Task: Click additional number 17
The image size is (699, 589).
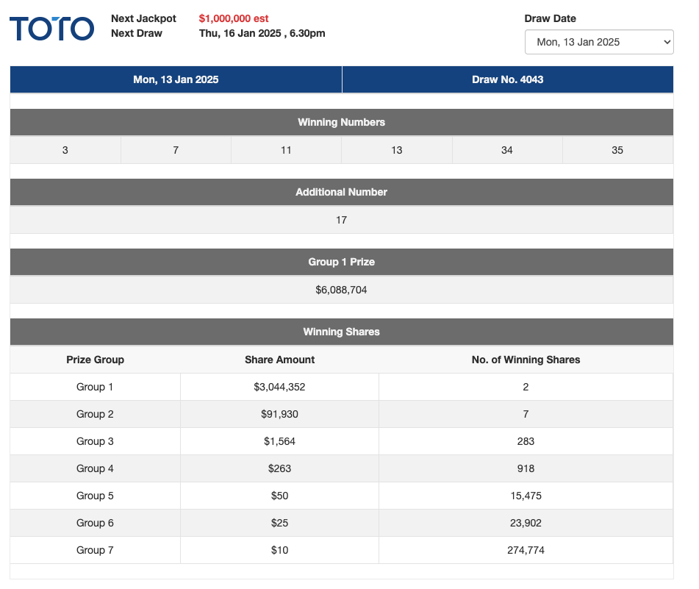Action: click(341, 220)
